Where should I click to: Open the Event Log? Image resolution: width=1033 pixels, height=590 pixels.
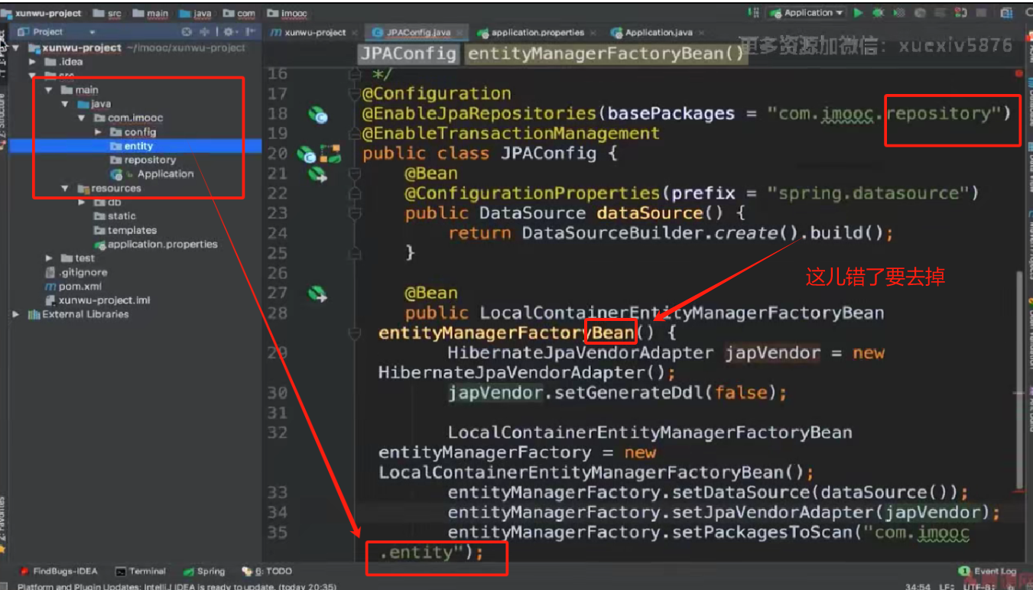[x=987, y=571]
